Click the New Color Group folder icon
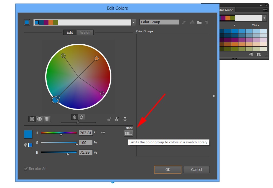This screenshot has width=273, height=188. click(199, 22)
